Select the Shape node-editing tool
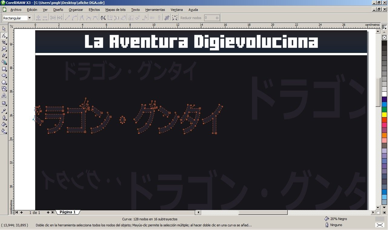Image resolution: width=388 pixels, height=230 pixels. point(4,36)
